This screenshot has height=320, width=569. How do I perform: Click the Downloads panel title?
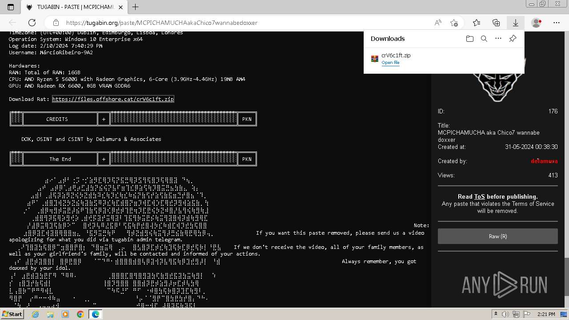pyautogui.click(x=388, y=39)
